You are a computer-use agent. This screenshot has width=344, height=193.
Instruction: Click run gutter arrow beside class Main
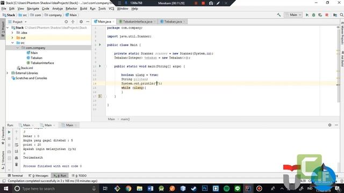point(100,44)
